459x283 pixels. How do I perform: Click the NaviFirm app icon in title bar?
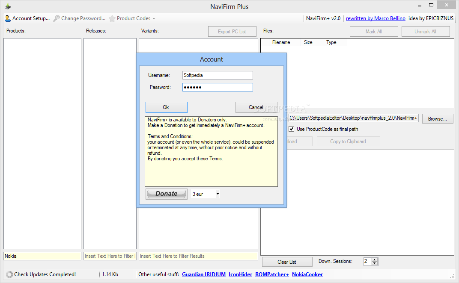point(8,6)
